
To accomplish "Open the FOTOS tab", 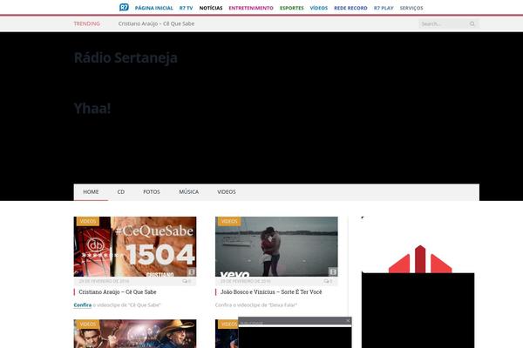I will 152,191.
